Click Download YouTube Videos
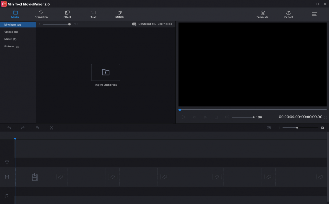The width and height of the screenshot is (329, 204). [x=152, y=24]
